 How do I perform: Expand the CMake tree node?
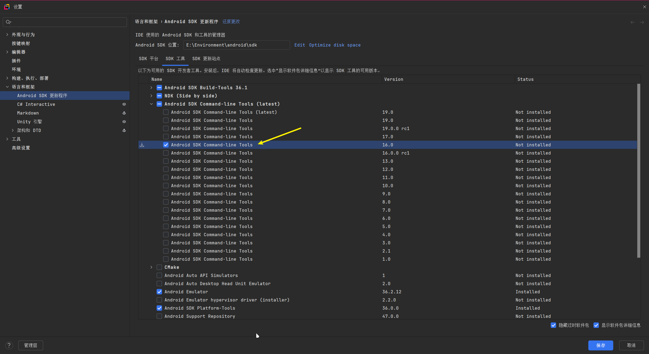(151, 267)
